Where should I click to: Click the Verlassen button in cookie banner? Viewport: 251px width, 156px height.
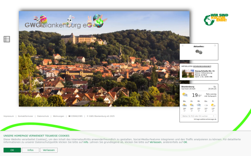[x=49, y=150]
